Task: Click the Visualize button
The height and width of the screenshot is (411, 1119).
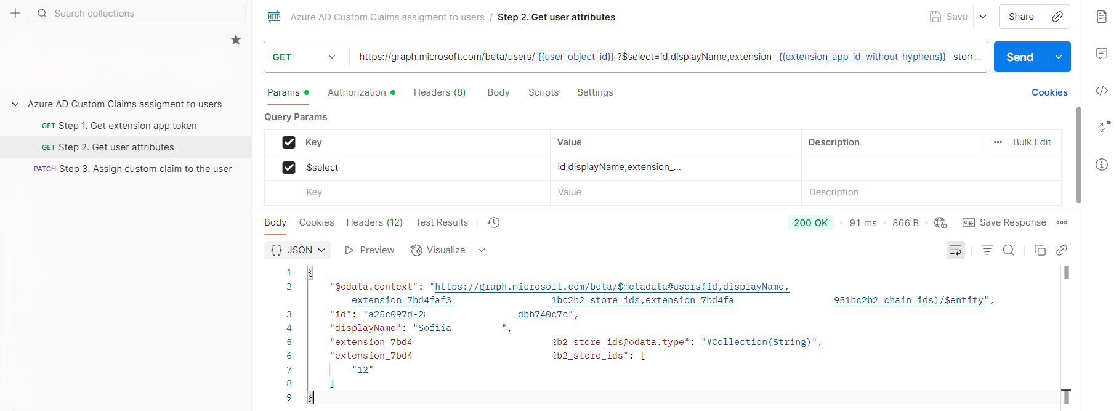Action: tap(438, 250)
